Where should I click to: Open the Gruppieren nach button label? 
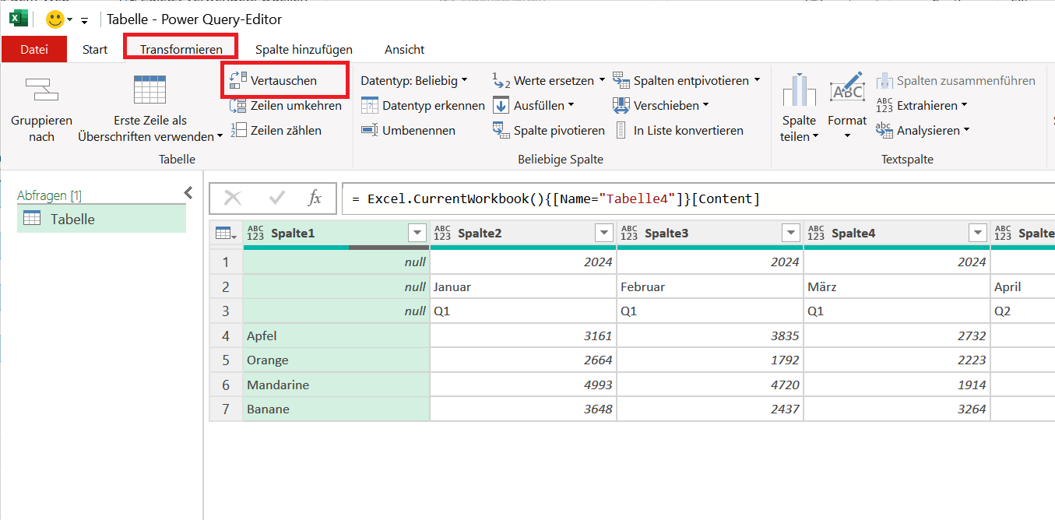(41, 128)
